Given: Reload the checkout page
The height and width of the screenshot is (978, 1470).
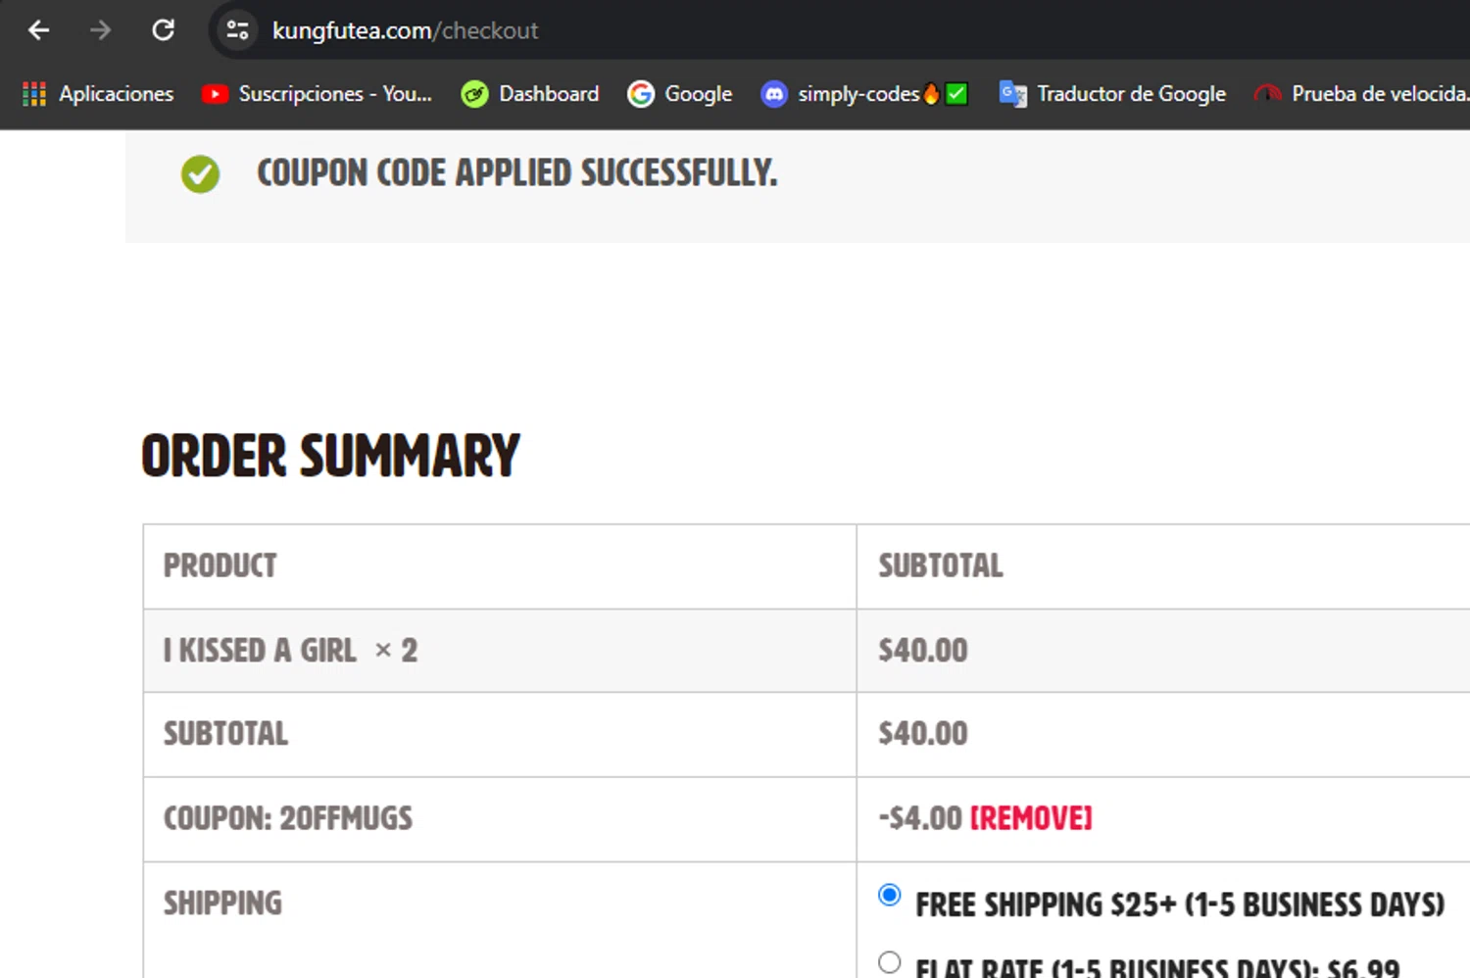Looking at the screenshot, I should click(163, 30).
